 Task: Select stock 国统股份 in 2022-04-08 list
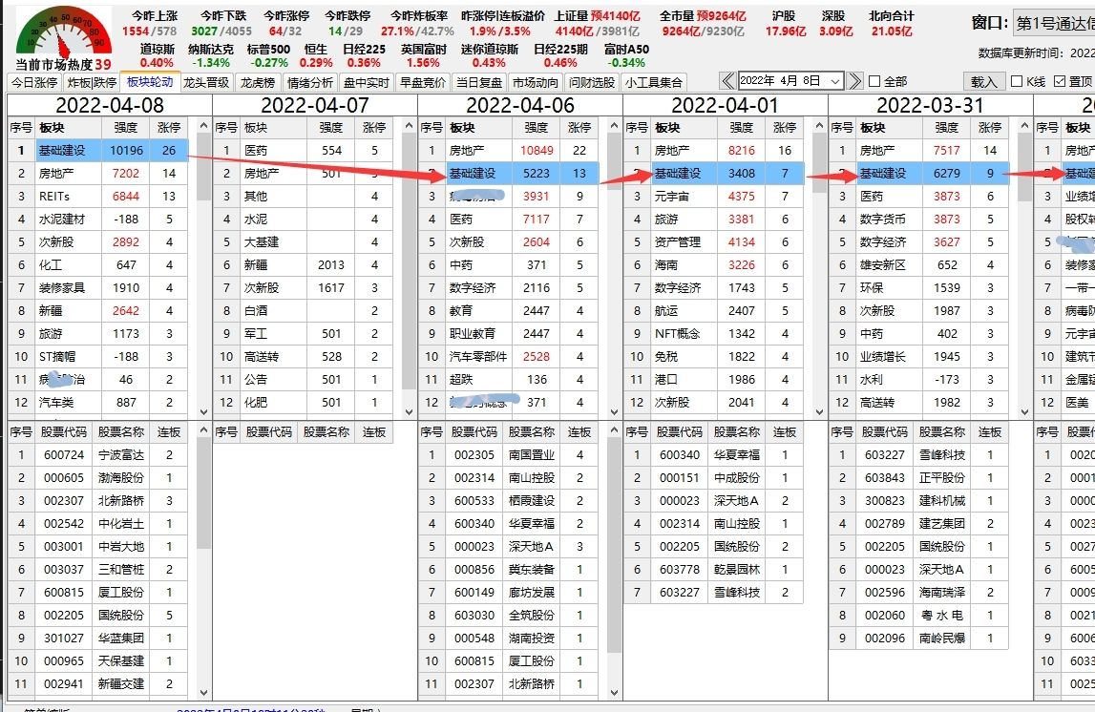97,615
